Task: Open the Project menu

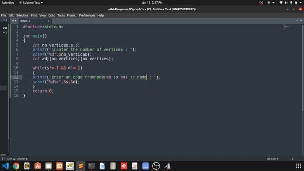Action: click(72, 15)
